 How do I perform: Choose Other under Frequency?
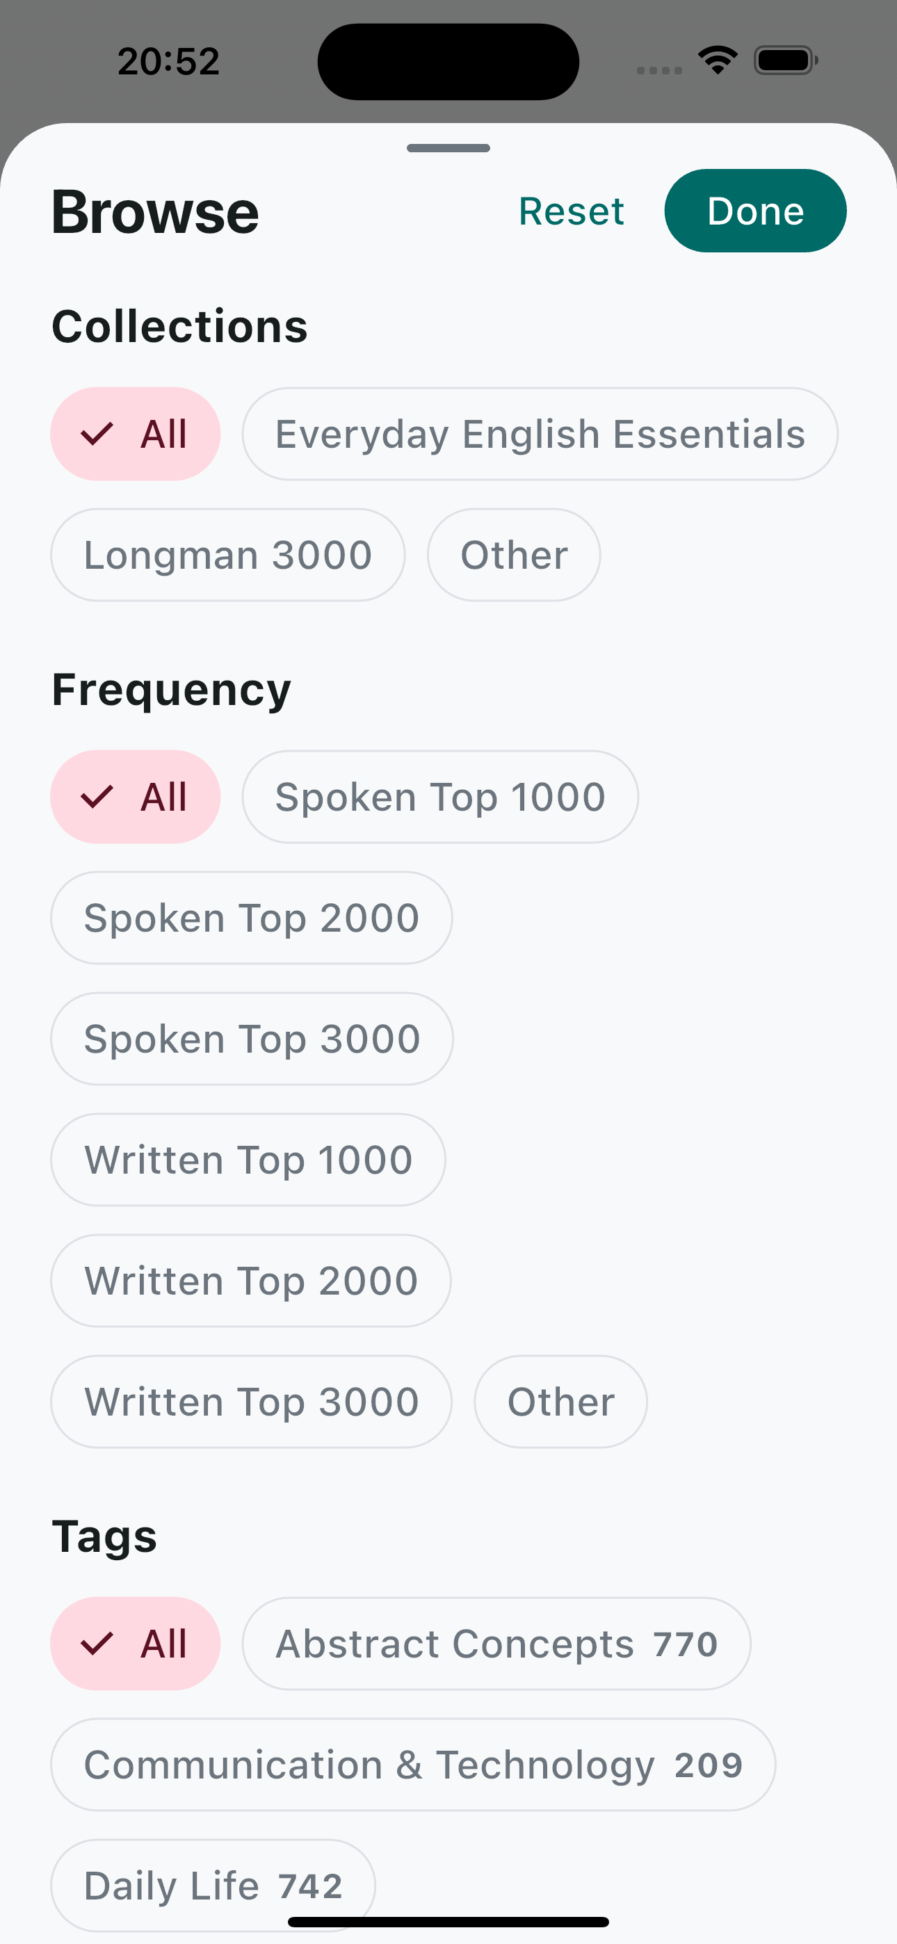click(x=561, y=1402)
